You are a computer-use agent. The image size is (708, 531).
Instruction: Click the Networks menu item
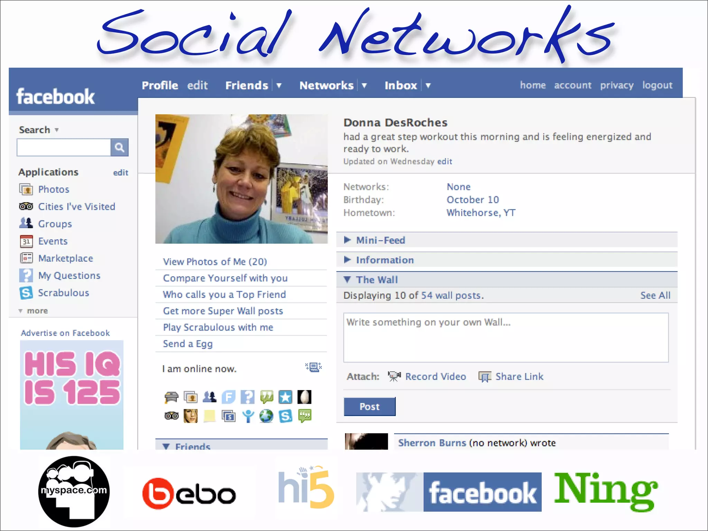pyautogui.click(x=326, y=85)
